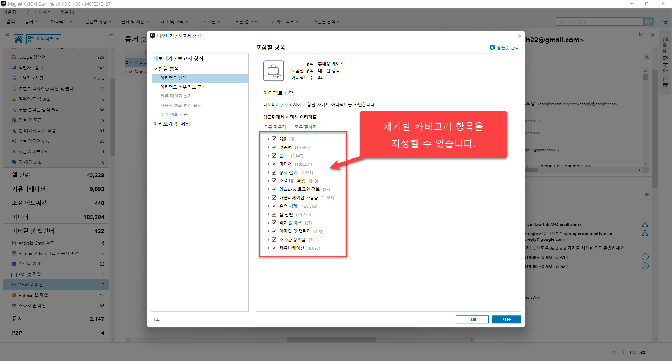Click the horizontal scrollbar at bottom
The width and height of the screenshot is (672, 361).
(331, 339)
